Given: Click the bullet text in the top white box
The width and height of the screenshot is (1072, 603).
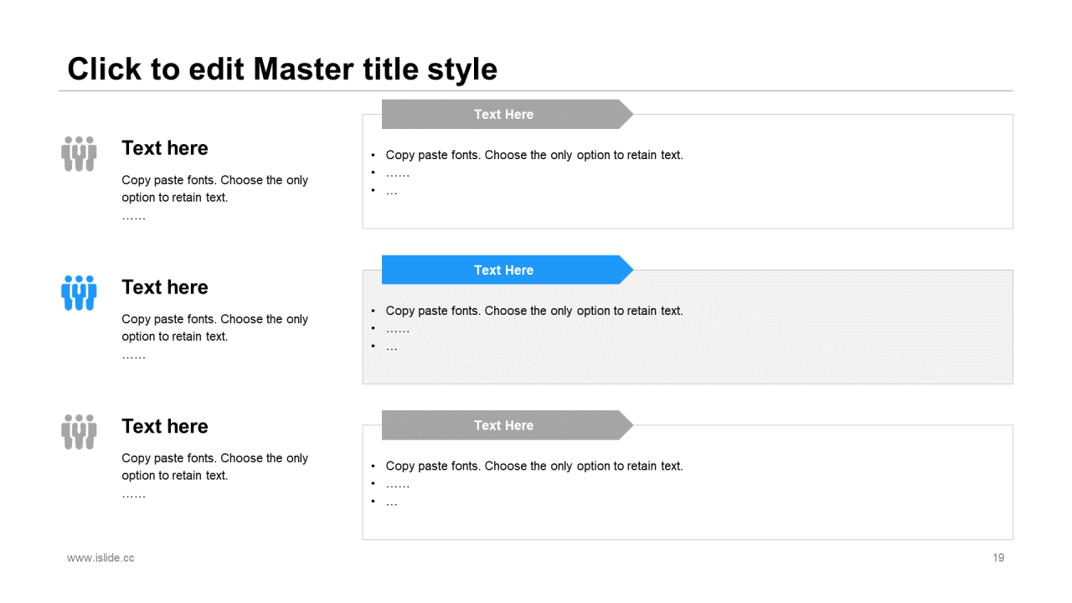Looking at the screenshot, I should click(527, 173).
